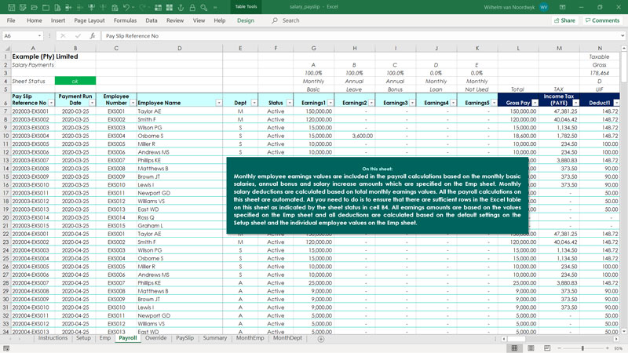
Task: Click the padlock icon in quick access toolbar
Action: pos(192,7)
